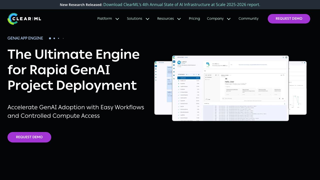Expand the Resources menu chevron

(x=179, y=19)
